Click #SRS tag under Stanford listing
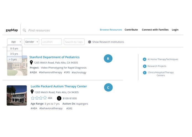 67,72
